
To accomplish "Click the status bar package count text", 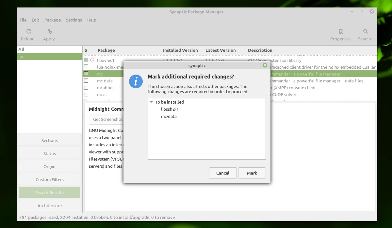I will coord(97,217).
